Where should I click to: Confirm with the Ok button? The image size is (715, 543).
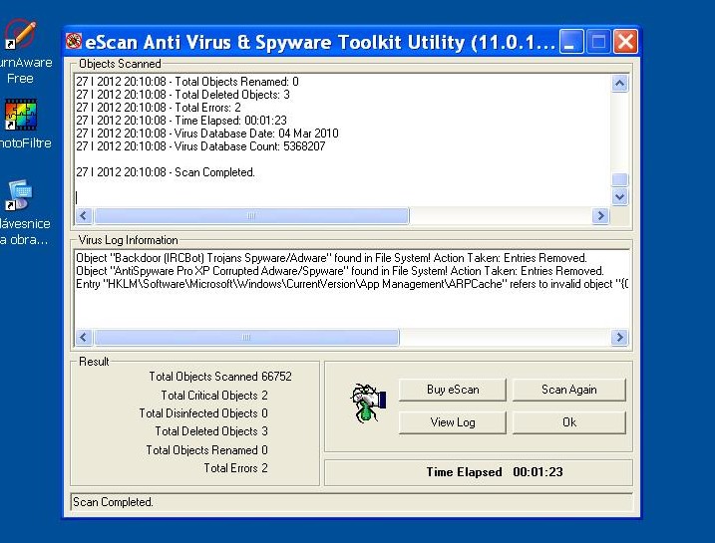point(568,422)
